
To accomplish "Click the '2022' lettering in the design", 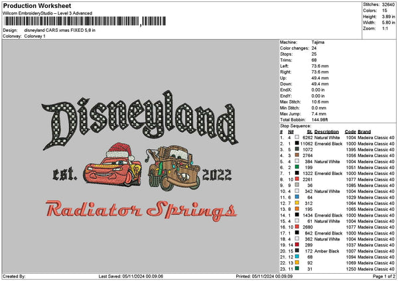I will click(217, 175).
